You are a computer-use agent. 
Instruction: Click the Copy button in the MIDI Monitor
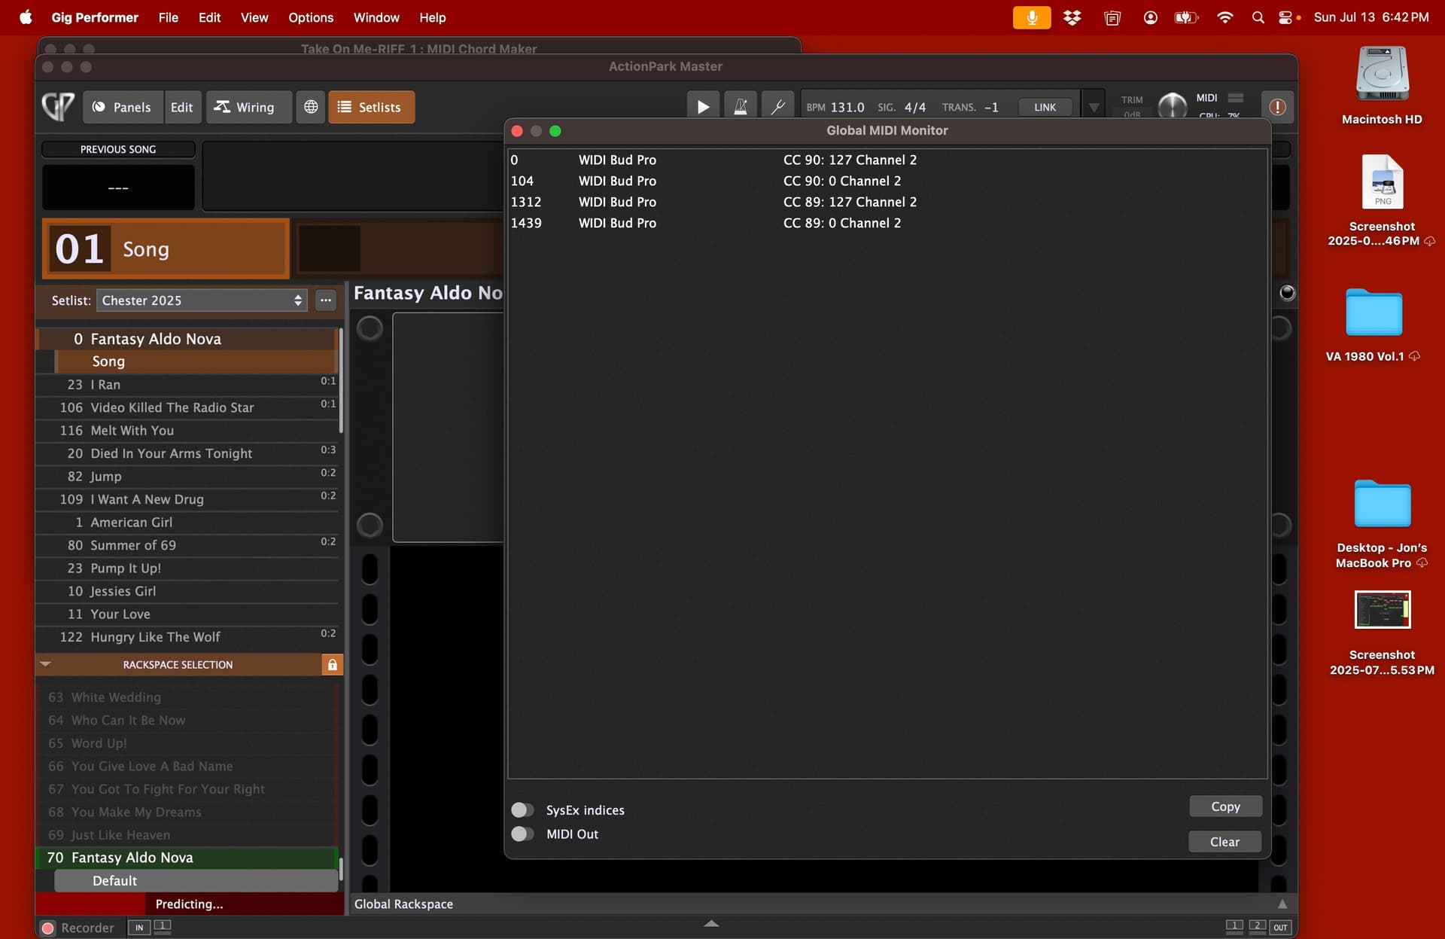click(x=1225, y=806)
